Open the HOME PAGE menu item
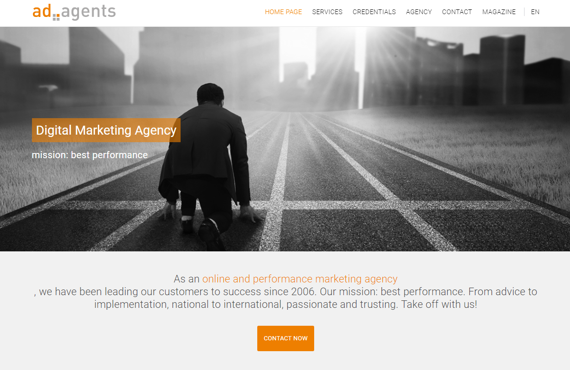Image resolution: width=570 pixels, height=370 pixels. (x=284, y=12)
